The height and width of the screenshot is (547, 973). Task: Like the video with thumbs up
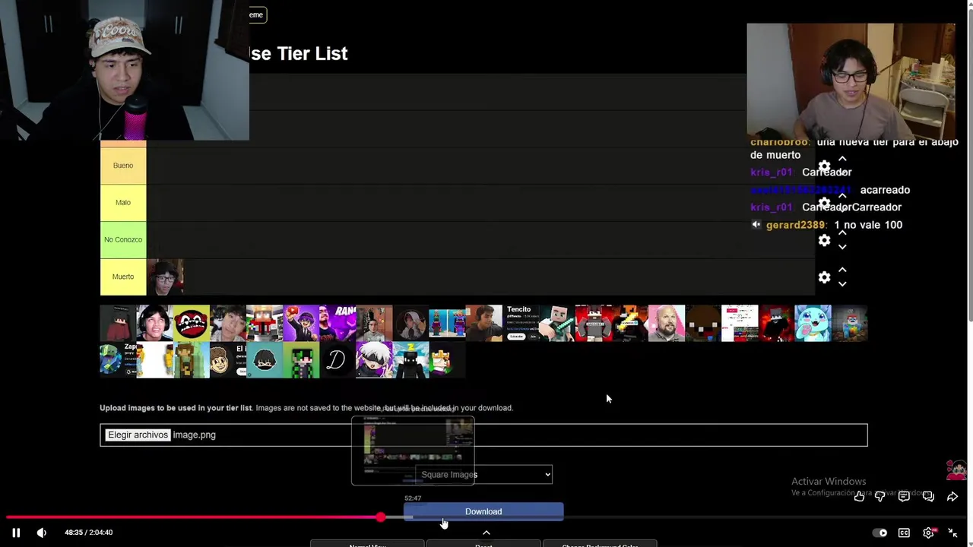859,496
